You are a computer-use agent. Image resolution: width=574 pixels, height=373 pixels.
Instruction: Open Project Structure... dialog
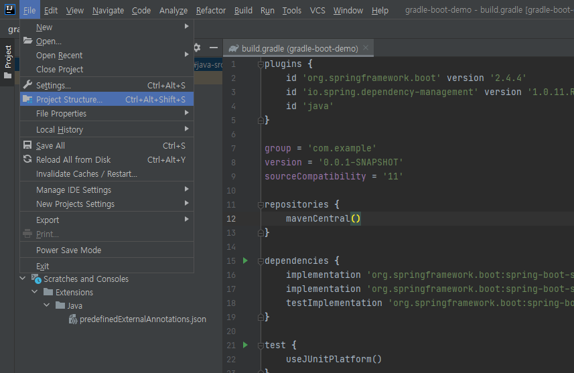[x=106, y=99]
